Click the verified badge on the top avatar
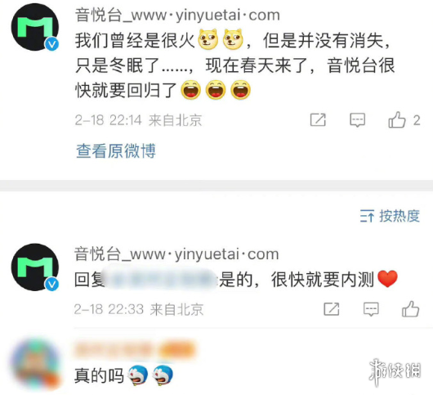Image resolution: width=433 pixels, height=395 pixels. tap(52, 44)
